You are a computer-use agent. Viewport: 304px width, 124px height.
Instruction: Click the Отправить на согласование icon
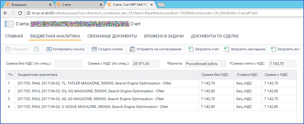[x=132, y=49]
